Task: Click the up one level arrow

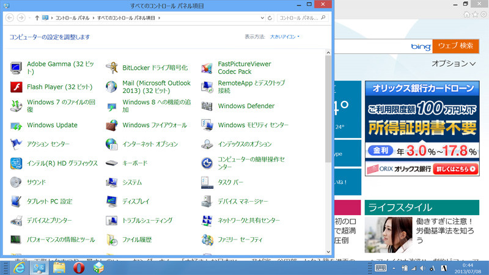Action: click(x=37, y=18)
